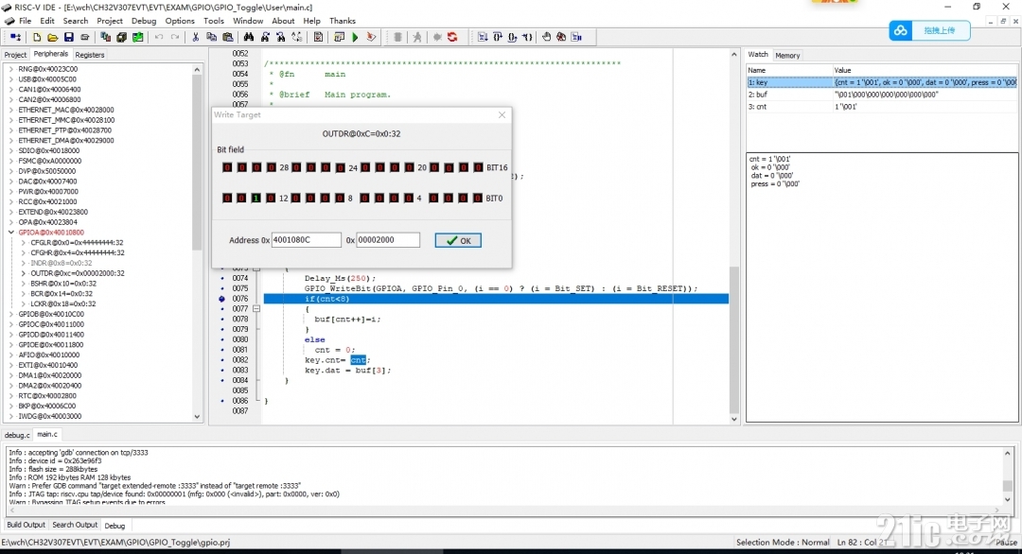Image resolution: width=1022 pixels, height=554 pixels.
Task: Click the grey Stop debugging icon
Action: 397,37
